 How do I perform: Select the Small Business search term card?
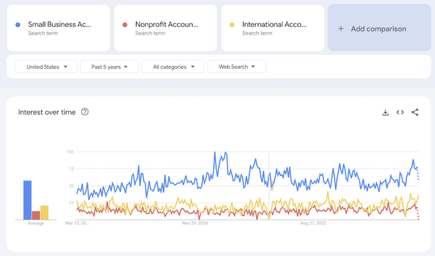[x=58, y=28]
